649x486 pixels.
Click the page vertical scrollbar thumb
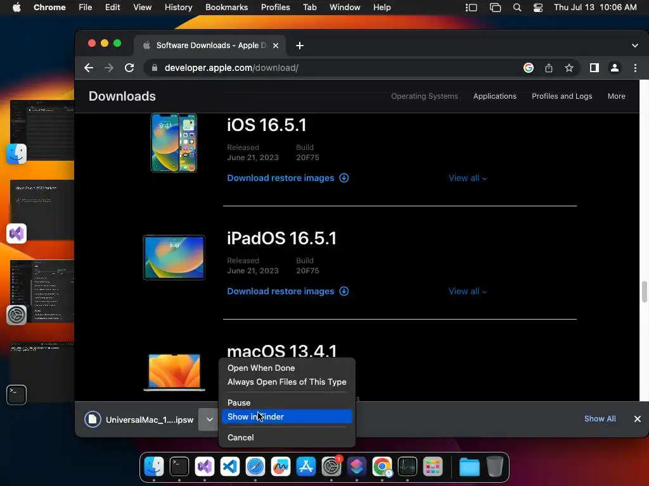coord(644,292)
